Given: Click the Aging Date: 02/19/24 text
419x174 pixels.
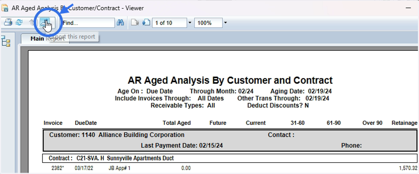Looking at the screenshot, I should click(x=301, y=92).
